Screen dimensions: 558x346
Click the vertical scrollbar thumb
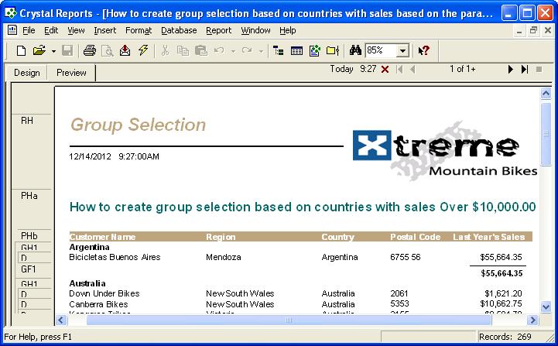coord(546,134)
